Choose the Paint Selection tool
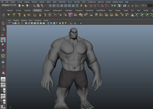Image resolution: width=153 pixels, height=109 pixels. (3, 35)
